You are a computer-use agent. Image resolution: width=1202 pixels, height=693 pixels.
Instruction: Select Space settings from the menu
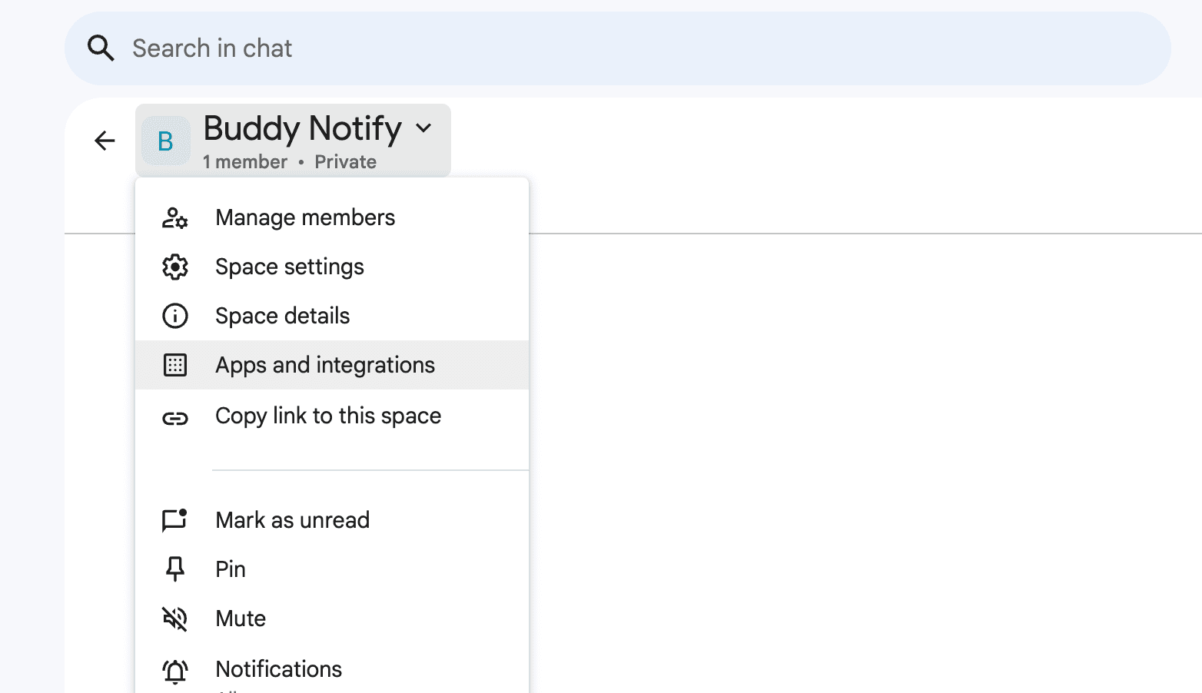point(289,267)
